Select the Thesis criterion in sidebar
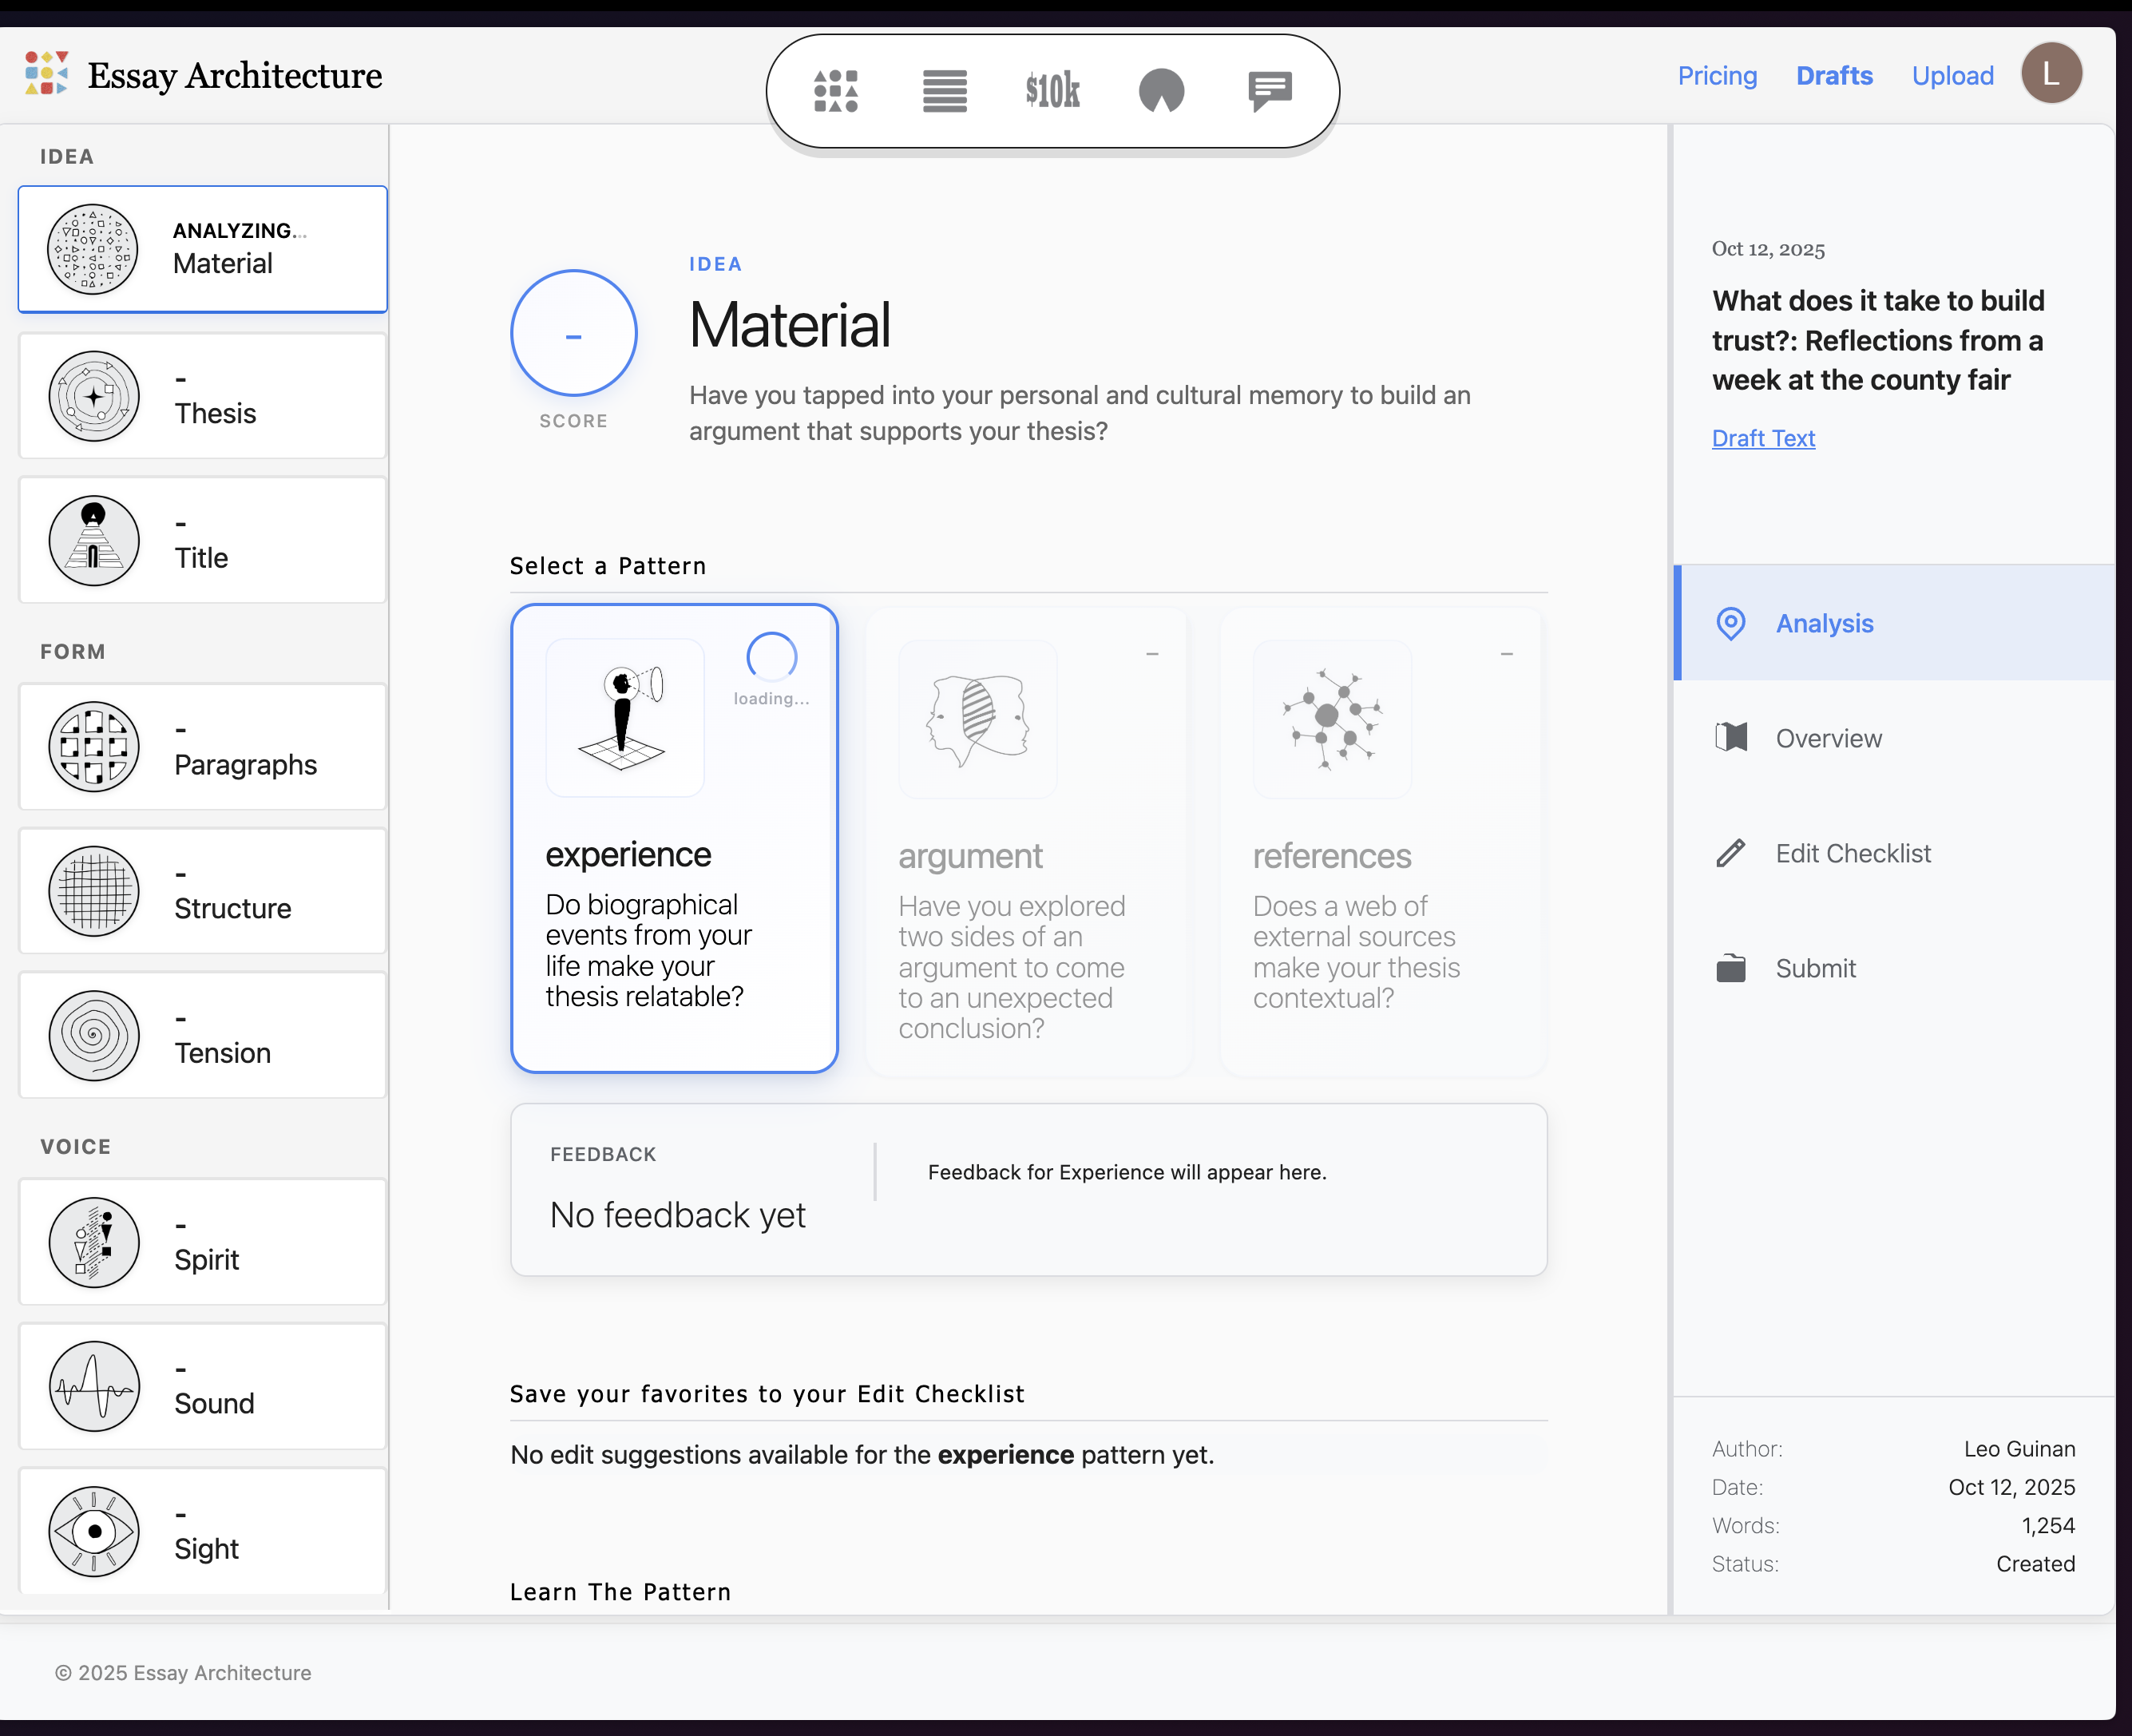This screenshot has height=1736, width=2132. [203, 396]
